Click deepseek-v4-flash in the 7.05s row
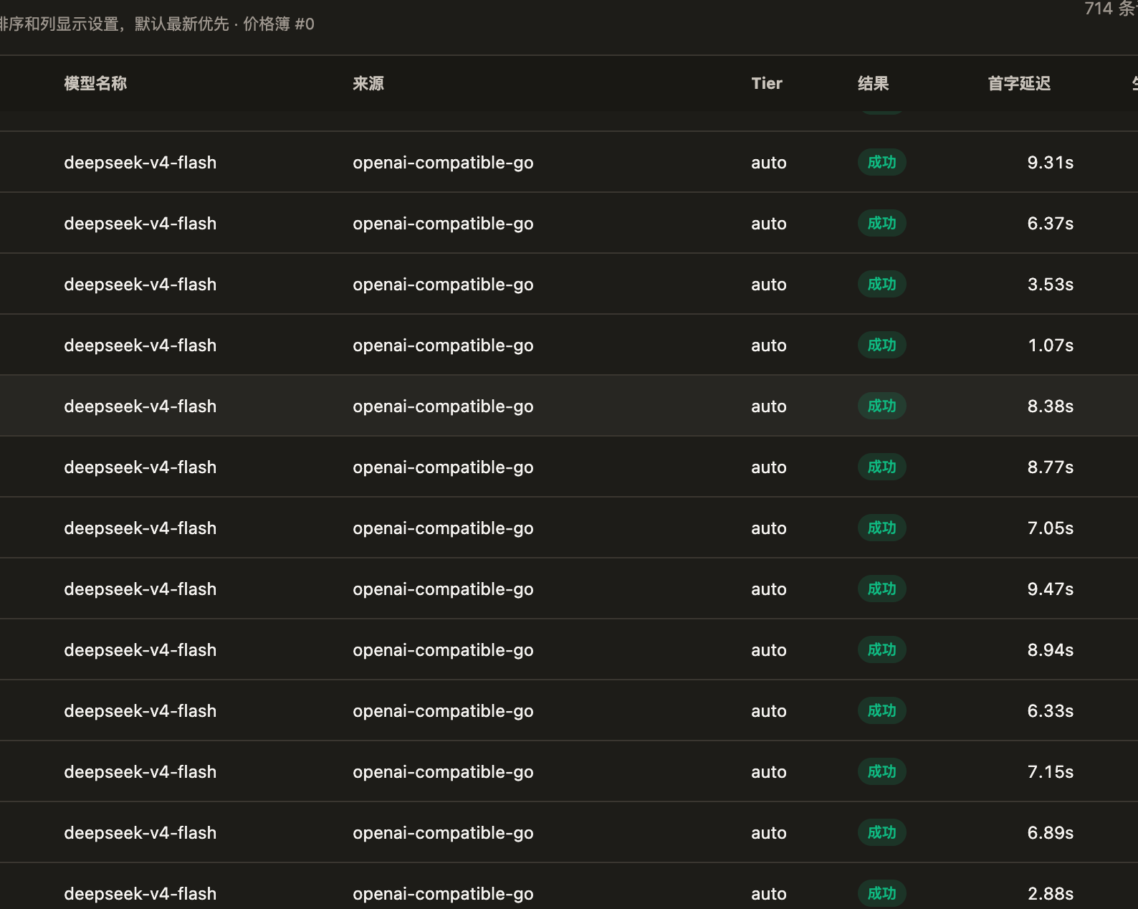1138x909 pixels. pyautogui.click(x=140, y=528)
